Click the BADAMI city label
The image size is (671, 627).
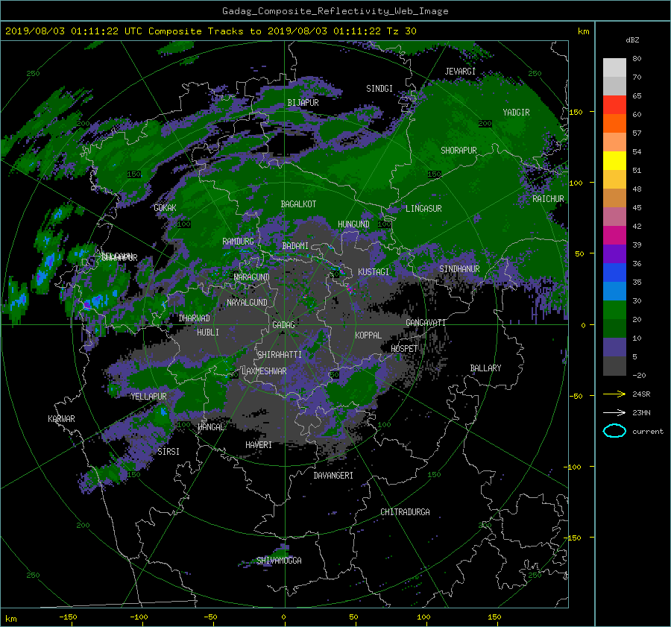click(x=295, y=246)
